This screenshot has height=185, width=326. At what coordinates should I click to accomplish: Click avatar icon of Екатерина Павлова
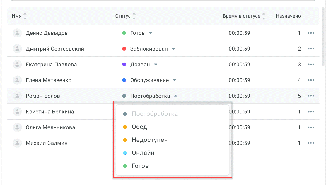click(x=17, y=65)
